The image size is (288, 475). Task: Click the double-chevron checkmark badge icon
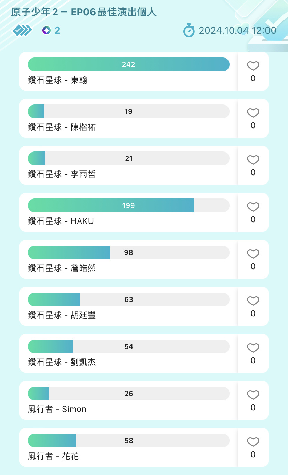[22, 30]
